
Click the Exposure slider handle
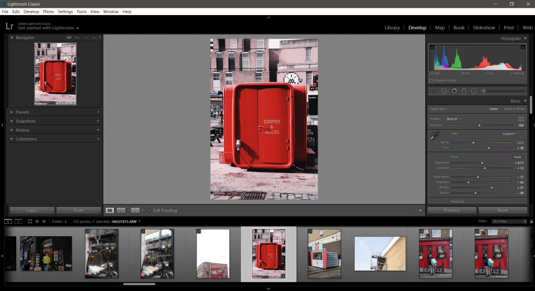coord(482,163)
